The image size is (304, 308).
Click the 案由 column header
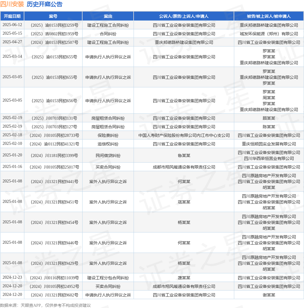coord(108,16)
